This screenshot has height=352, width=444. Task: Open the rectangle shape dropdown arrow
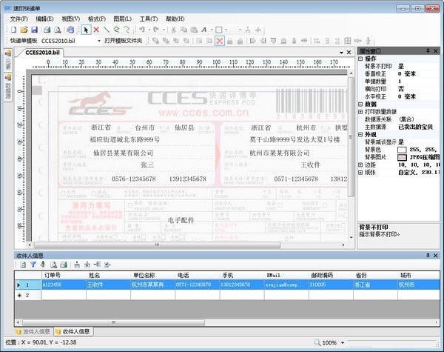(226, 30)
